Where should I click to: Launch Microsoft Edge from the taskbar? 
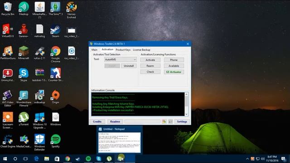click(36, 159)
